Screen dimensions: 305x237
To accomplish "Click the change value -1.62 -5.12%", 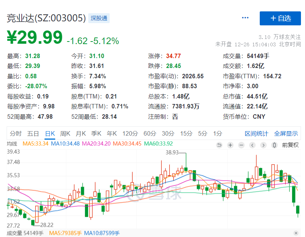I will [x=93, y=41].
